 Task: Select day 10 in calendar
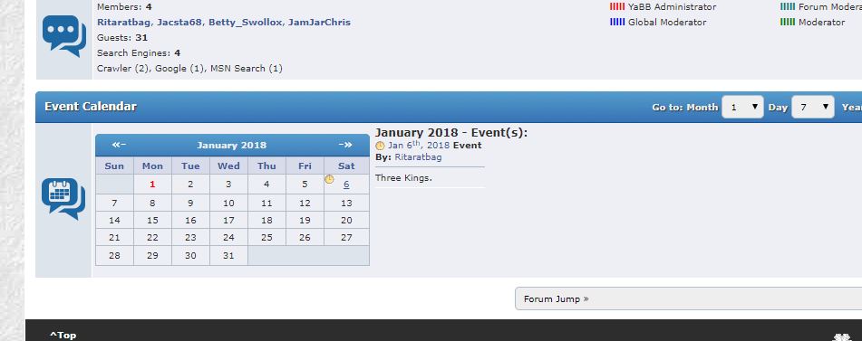coord(228,204)
